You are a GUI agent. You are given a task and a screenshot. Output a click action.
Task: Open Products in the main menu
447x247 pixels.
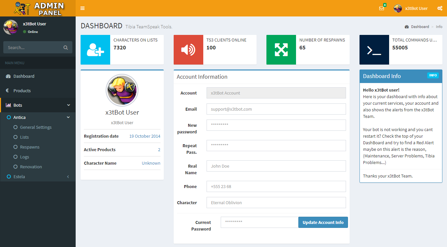pyautogui.click(x=38, y=91)
